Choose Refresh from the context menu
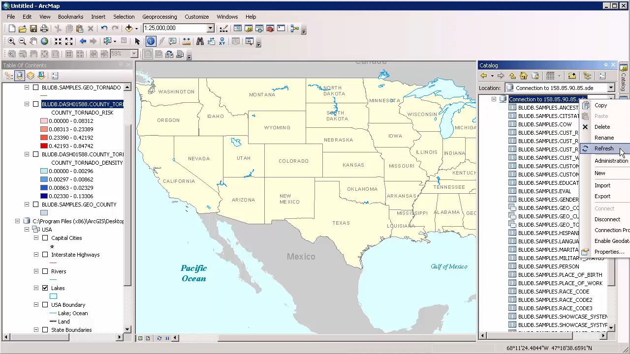Screen dimensions: 630x354 (605, 148)
